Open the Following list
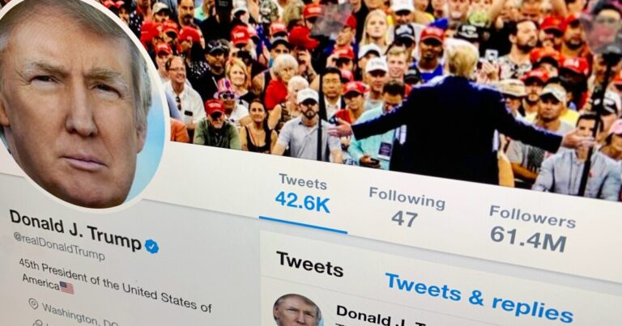Screen dimensions: 622x326 coord(407,207)
